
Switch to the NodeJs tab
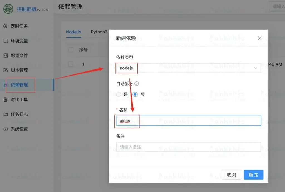(73, 32)
